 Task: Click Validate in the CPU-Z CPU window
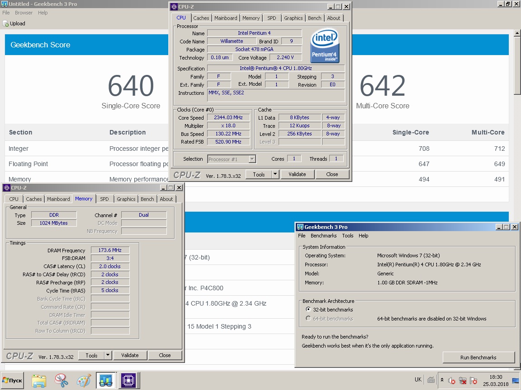(x=297, y=174)
